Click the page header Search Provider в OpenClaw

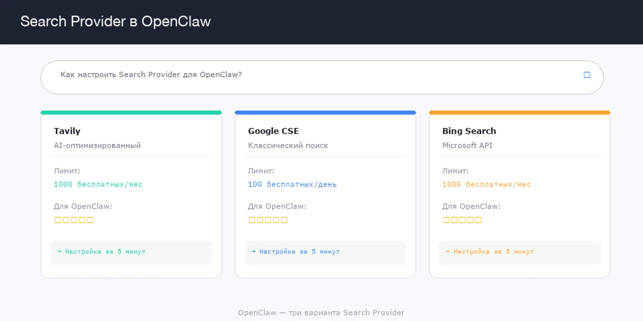[116, 22]
